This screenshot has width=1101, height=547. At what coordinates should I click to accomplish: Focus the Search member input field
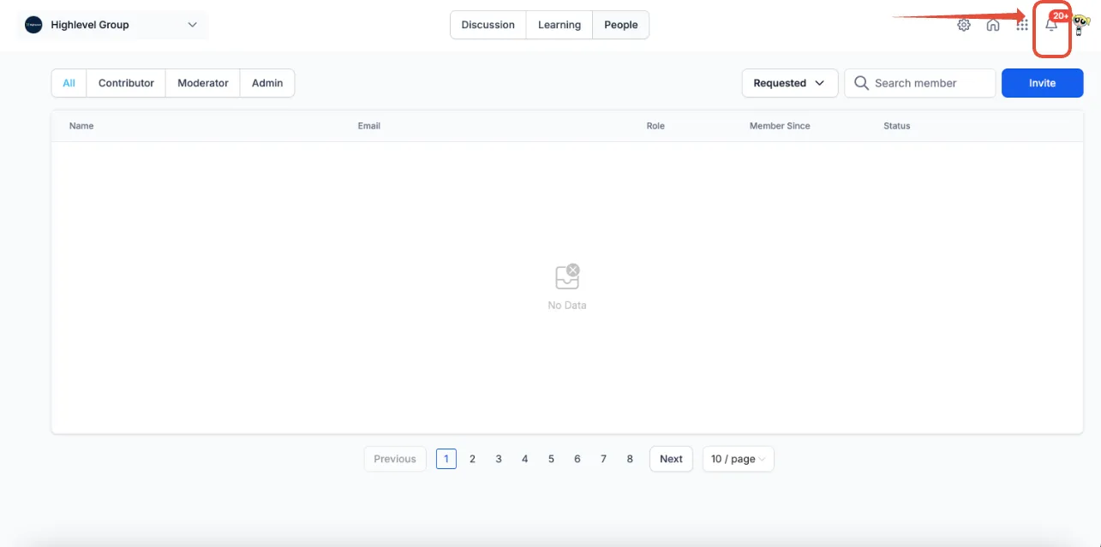tap(920, 83)
